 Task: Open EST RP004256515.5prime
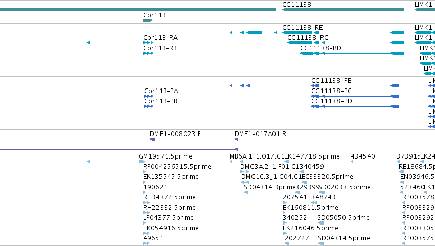click(x=177, y=167)
